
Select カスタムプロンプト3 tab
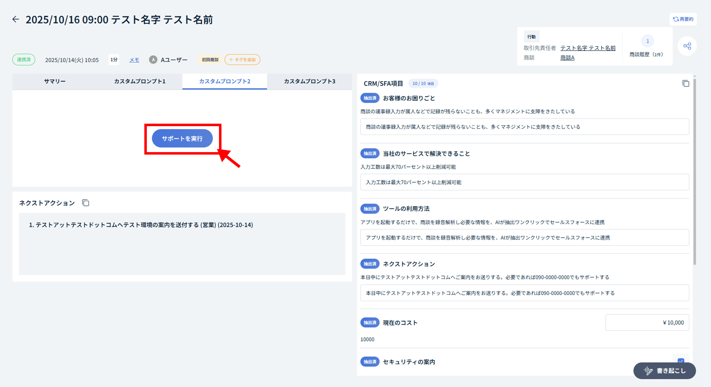(x=310, y=81)
